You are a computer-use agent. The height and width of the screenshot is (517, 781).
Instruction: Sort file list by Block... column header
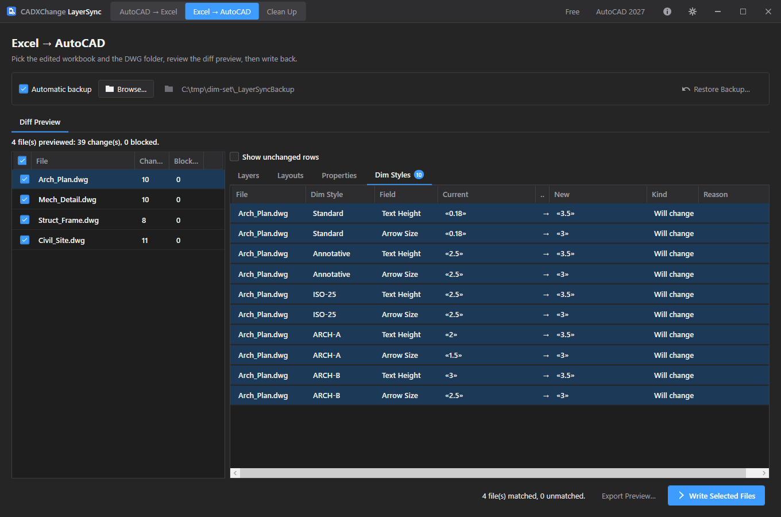(186, 161)
